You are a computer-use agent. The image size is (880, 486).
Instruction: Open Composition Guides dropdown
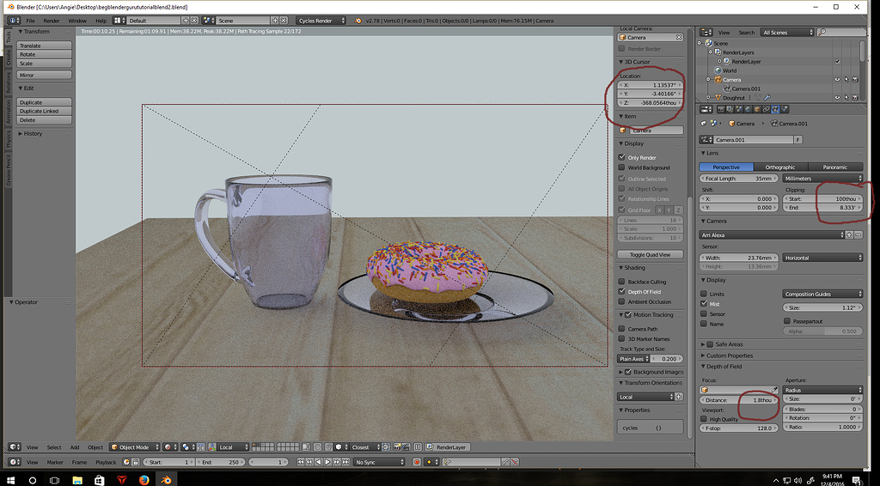pyautogui.click(x=822, y=294)
